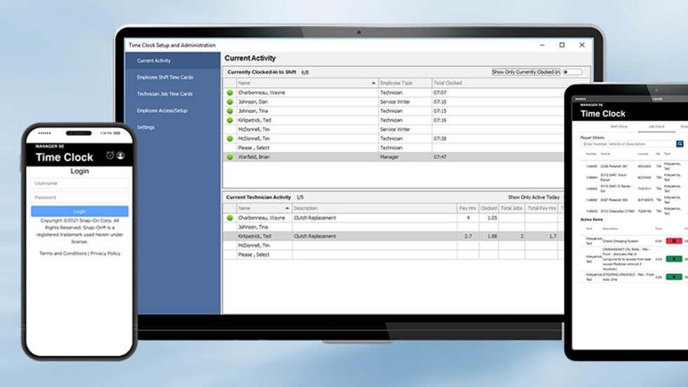Open the Privacy Policy link on phone
Viewport: 688px width, 387px height.
[x=105, y=253]
